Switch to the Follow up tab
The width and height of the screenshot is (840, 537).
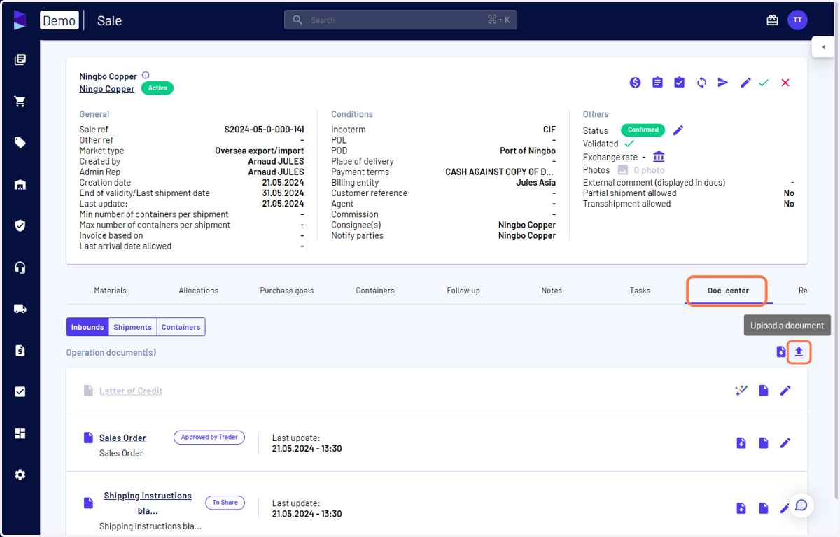click(x=463, y=291)
